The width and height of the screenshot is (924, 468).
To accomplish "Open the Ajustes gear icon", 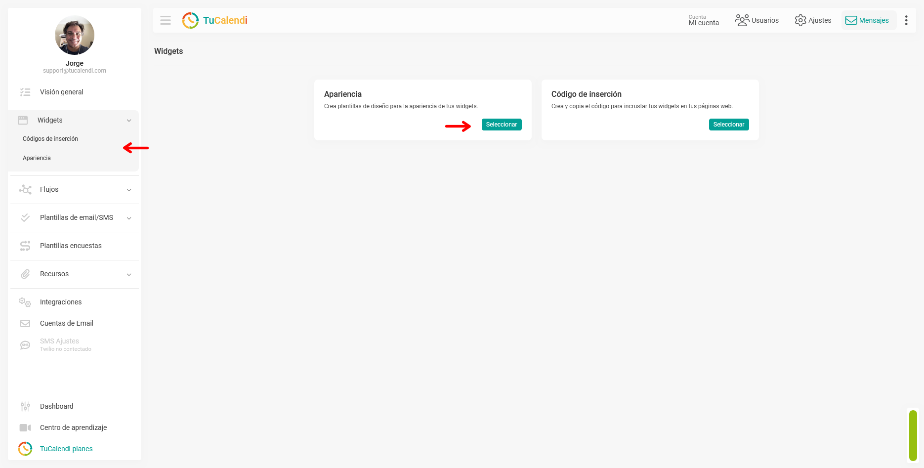I will point(800,20).
